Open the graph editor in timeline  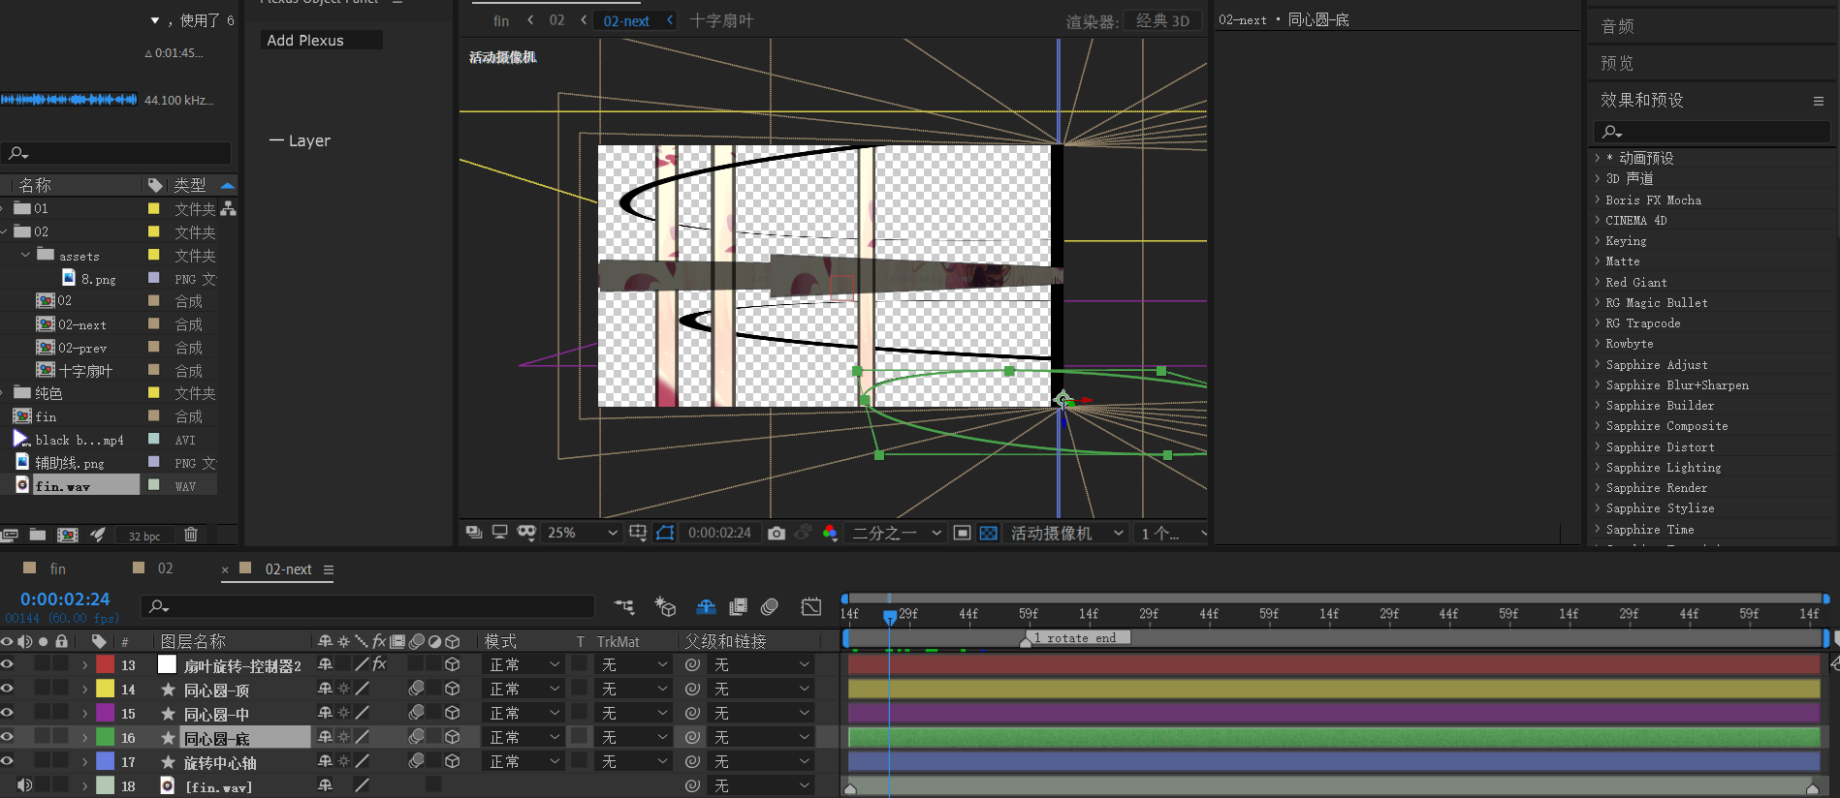811,606
